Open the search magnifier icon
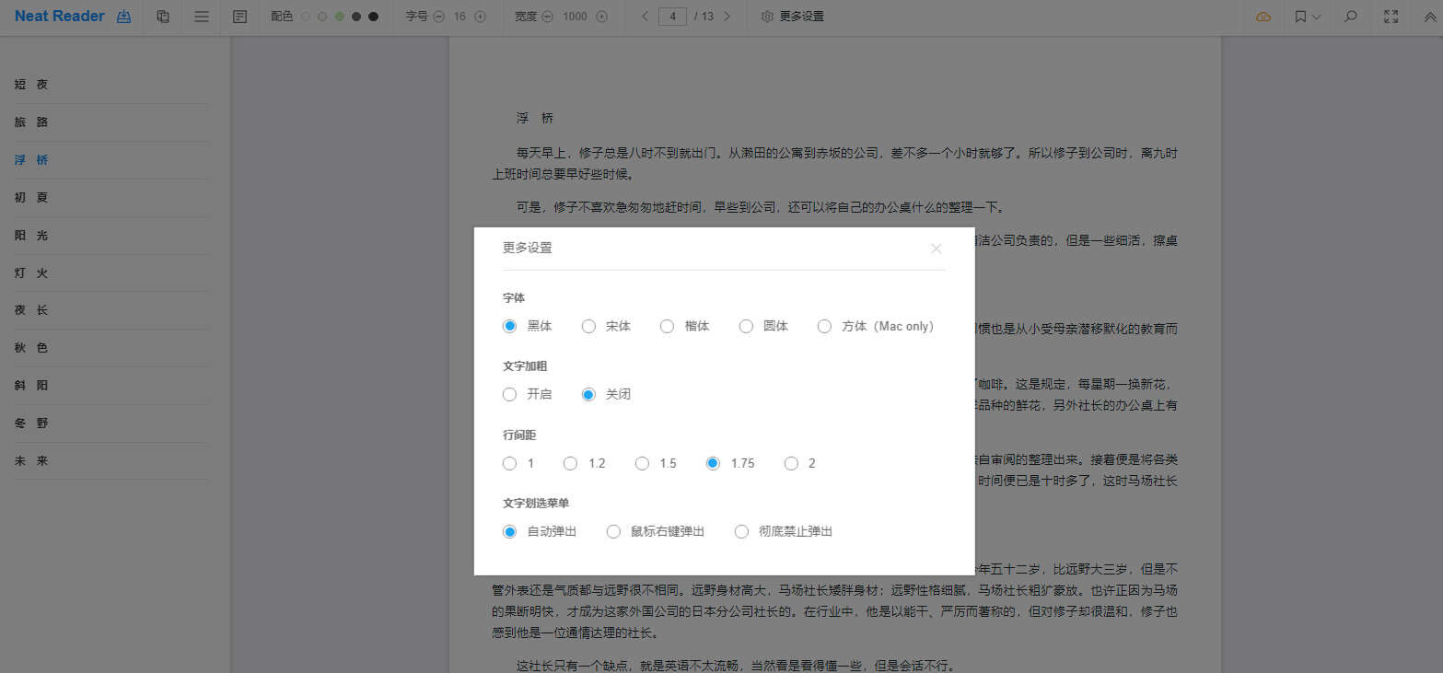This screenshot has height=673, width=1443. 1351,17
